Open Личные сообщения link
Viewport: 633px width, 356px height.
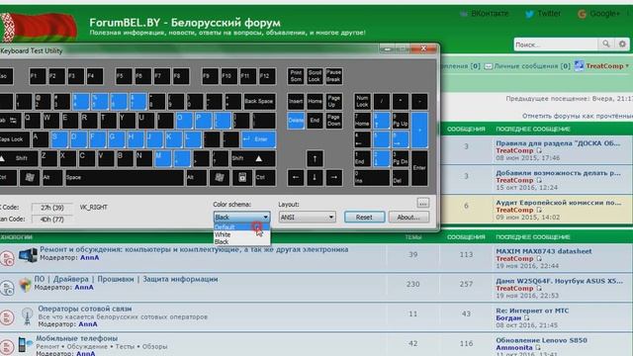[527, 66]
